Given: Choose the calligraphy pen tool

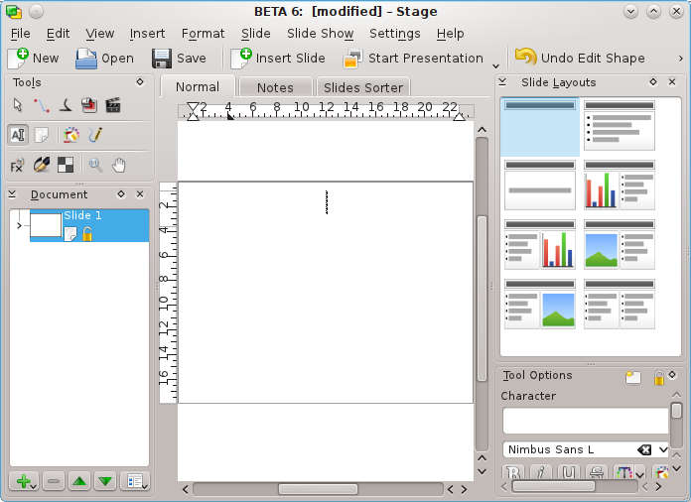Looking at the screenshot, I should click(65, 105).
